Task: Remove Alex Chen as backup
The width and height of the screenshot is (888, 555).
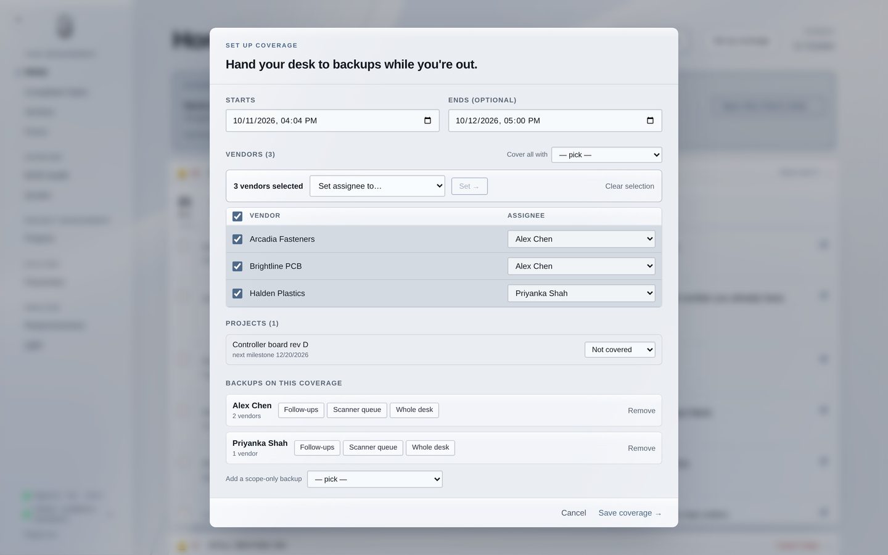Action: click(641, 411)
